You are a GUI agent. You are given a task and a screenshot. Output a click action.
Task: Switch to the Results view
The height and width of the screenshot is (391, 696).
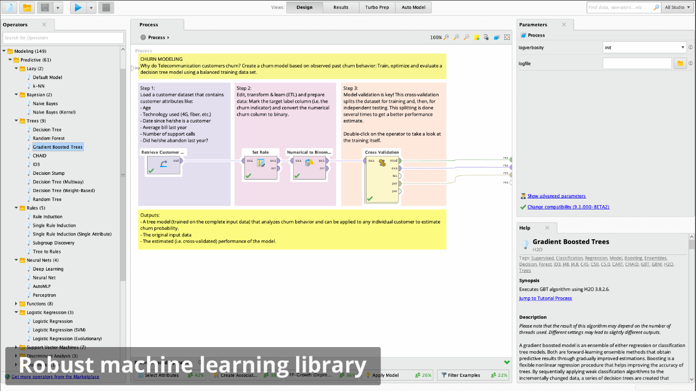(341, 7)
